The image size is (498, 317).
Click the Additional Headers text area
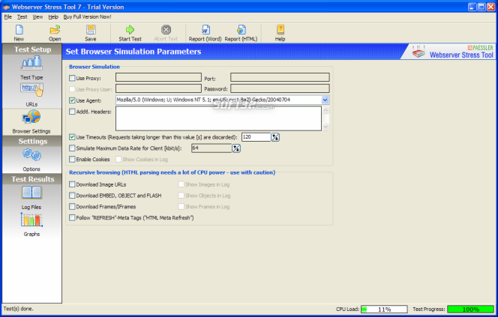(x=218, y=118)
